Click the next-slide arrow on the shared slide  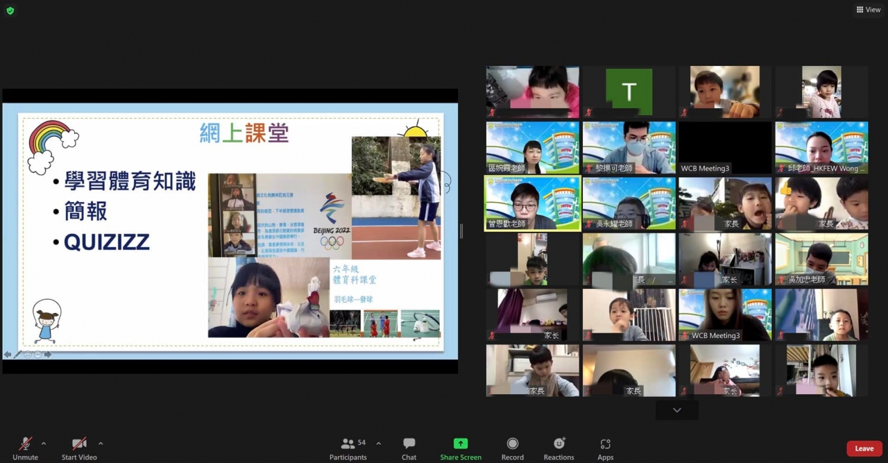tap(48, 355)
